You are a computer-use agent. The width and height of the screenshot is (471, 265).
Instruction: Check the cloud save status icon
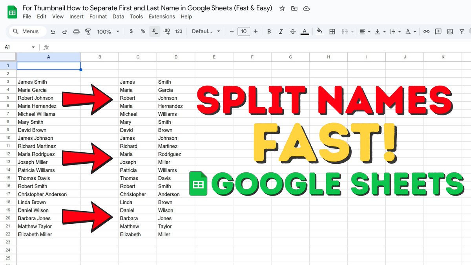point(307,8)
